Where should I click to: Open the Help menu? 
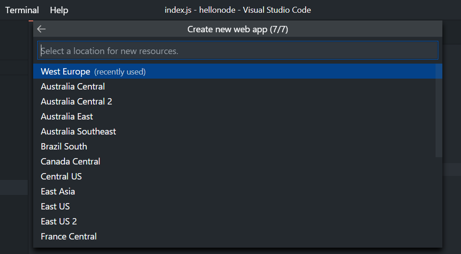(59, 10)
